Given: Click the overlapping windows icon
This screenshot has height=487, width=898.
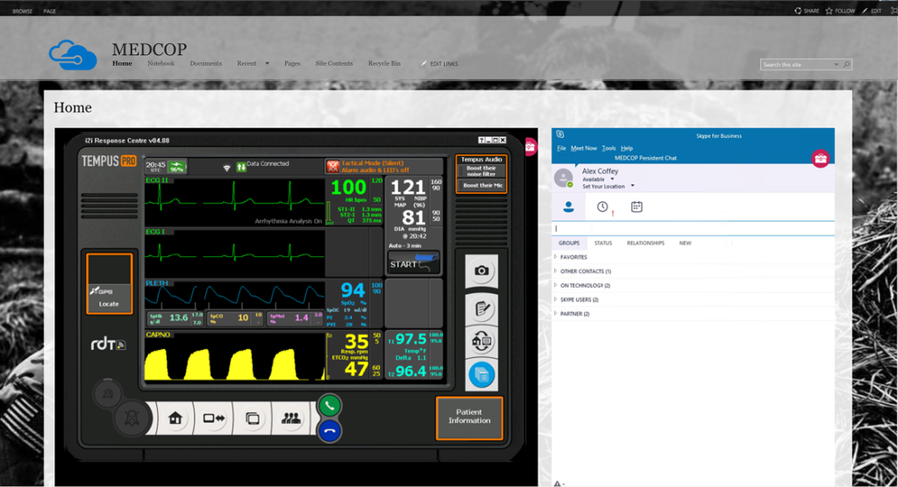Looking at the screenshot, I should pos(252,419).
